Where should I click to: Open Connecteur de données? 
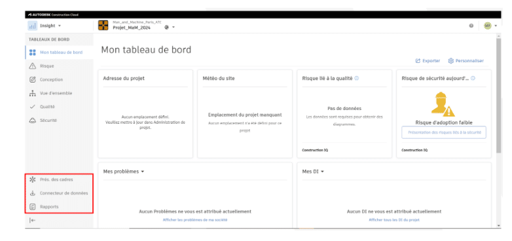(x=59, y=193)
